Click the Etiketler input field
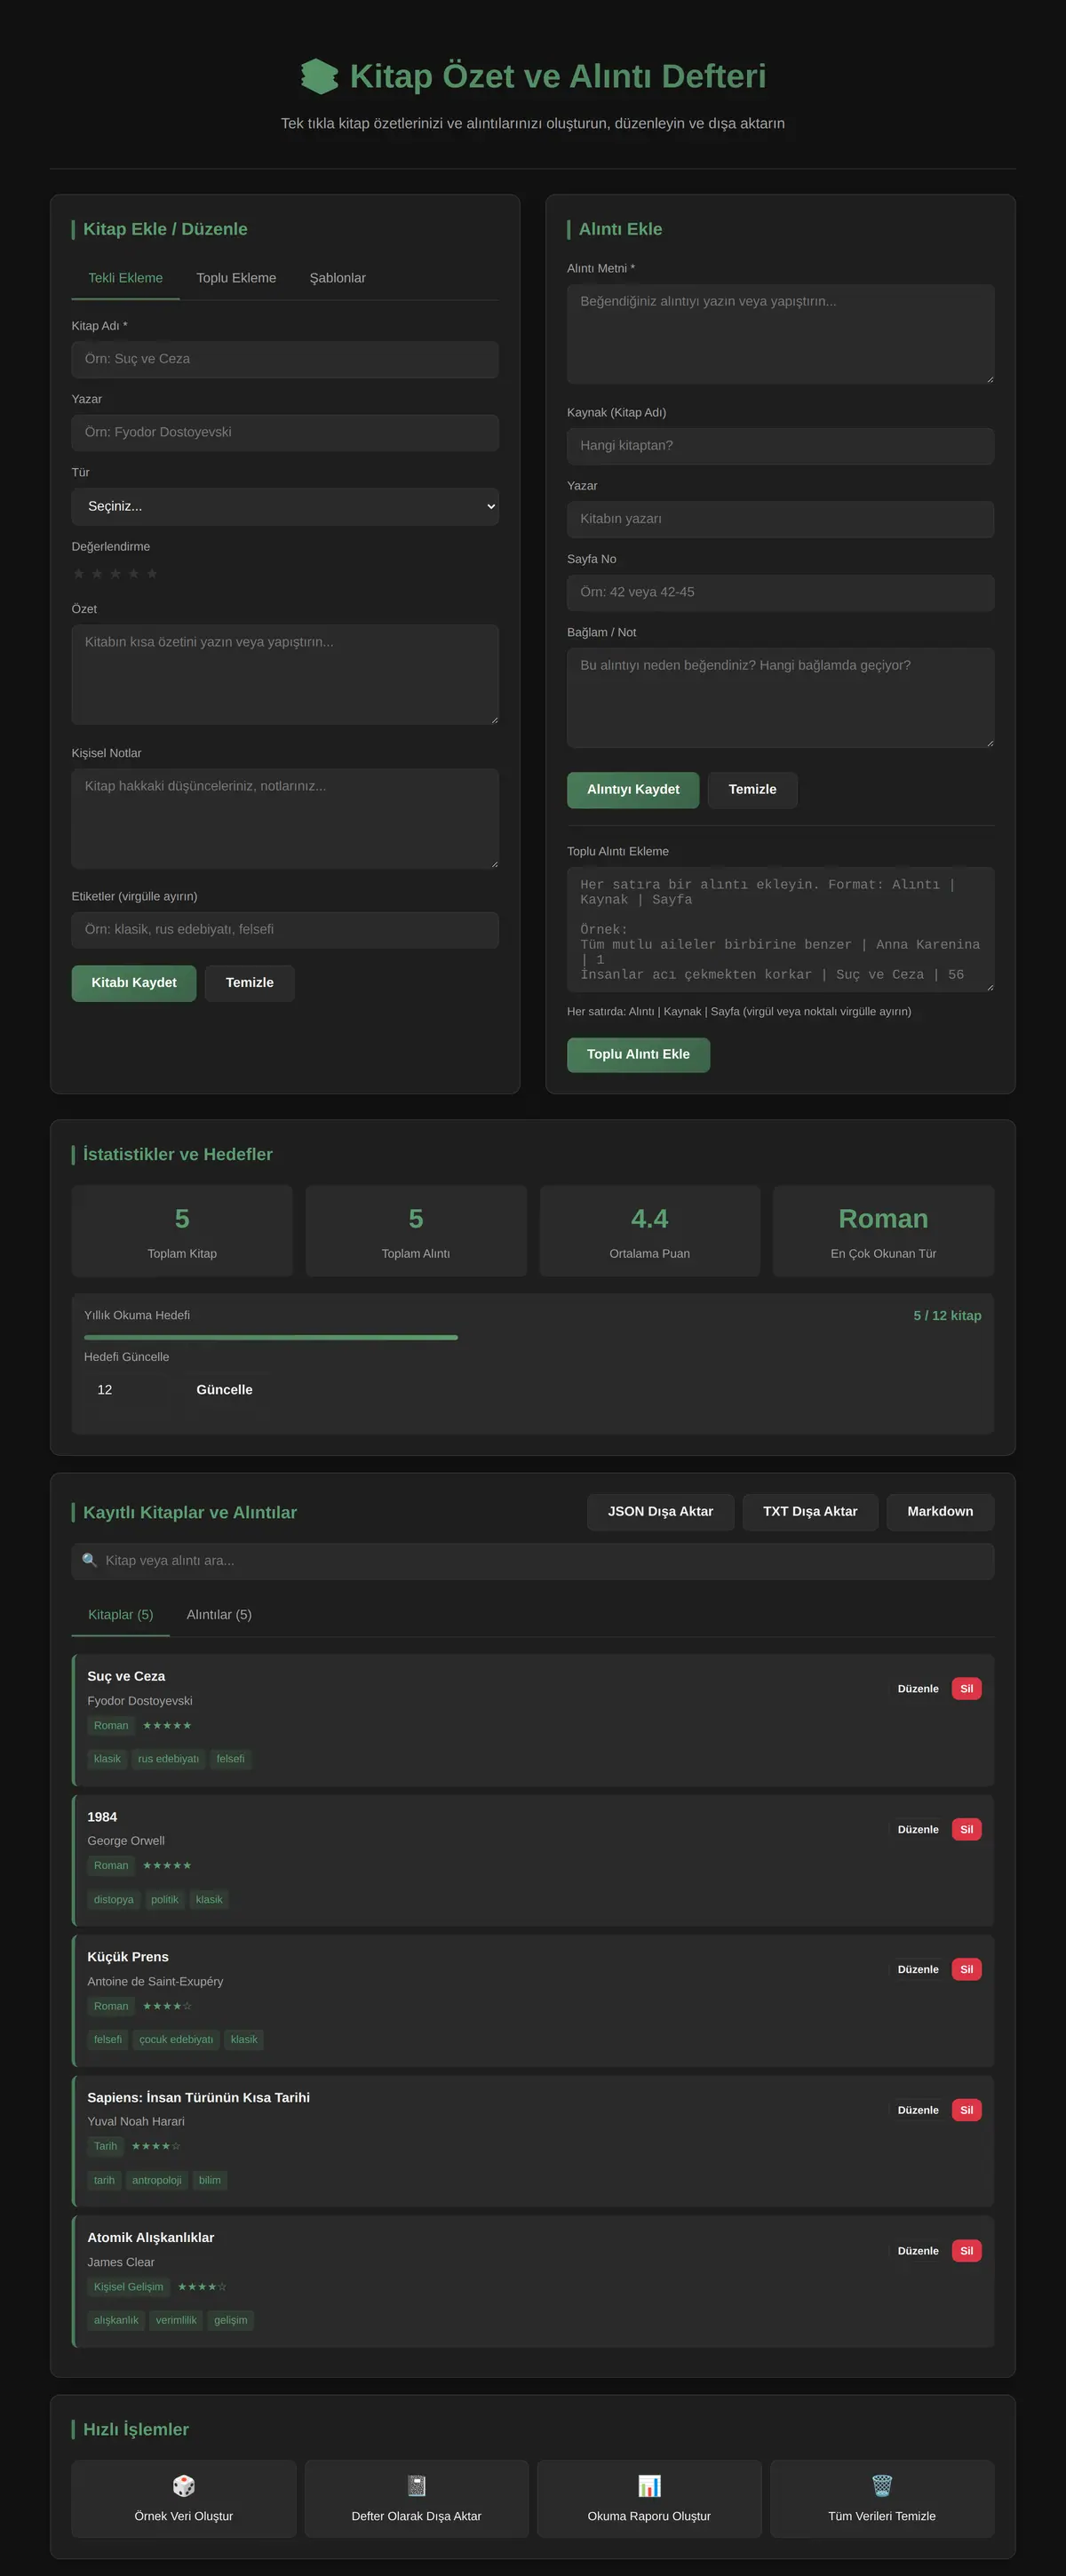Screen dimensions: 1066x2576 [285, 930]
